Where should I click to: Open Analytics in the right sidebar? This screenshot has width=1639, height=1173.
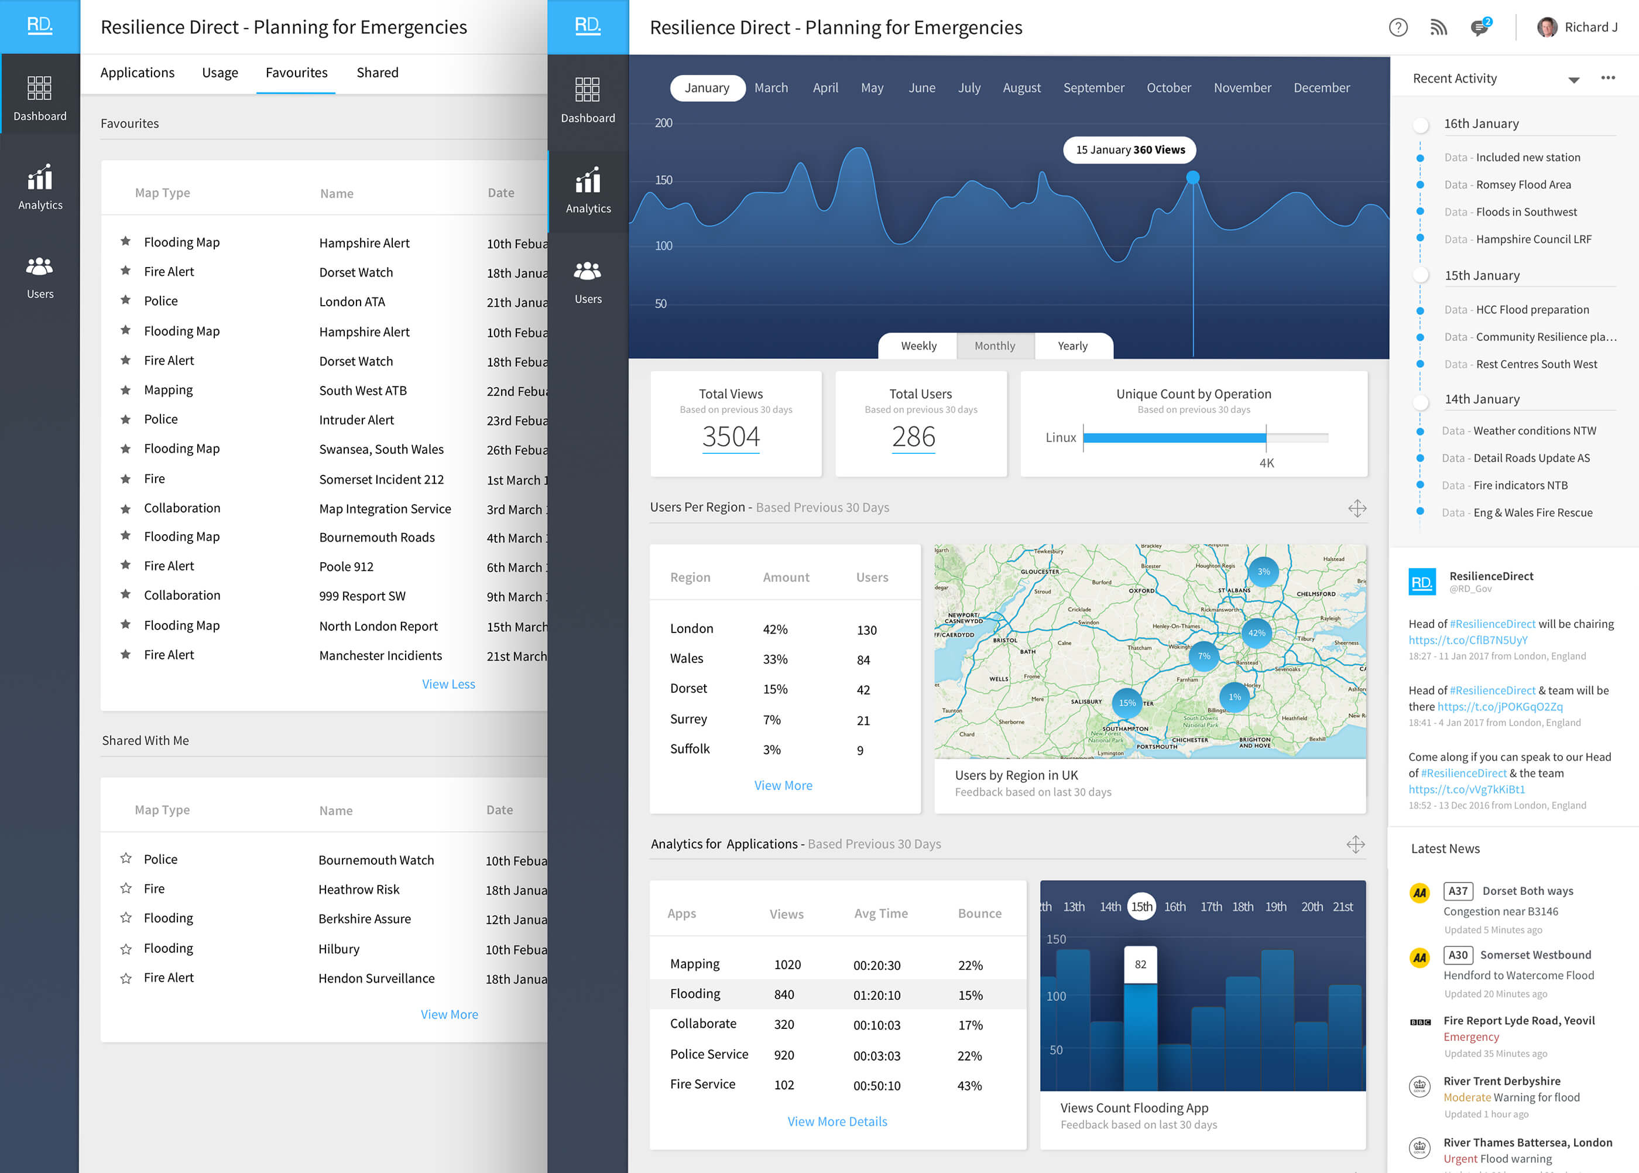tap(588, 191)
